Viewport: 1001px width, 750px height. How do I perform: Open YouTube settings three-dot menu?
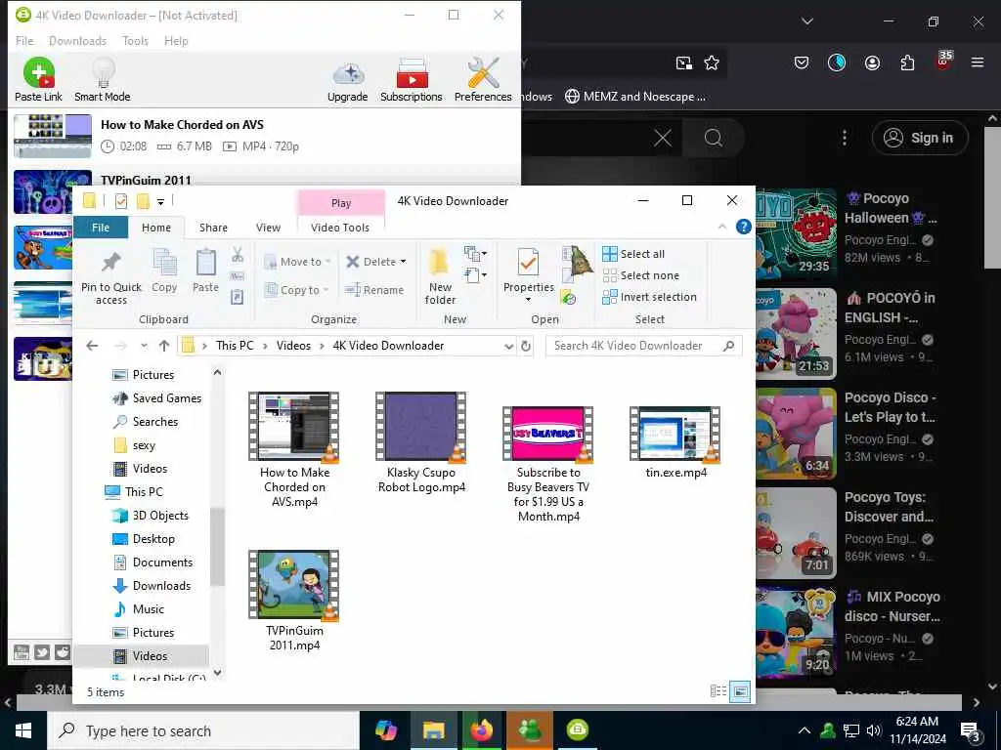pos(845,138)
